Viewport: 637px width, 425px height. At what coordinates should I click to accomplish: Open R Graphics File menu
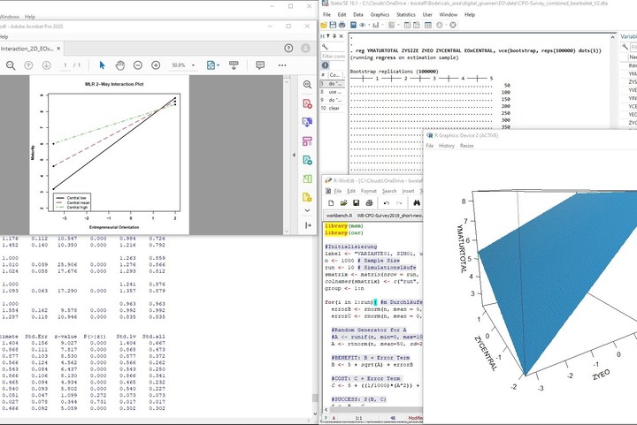coord(429,146)
